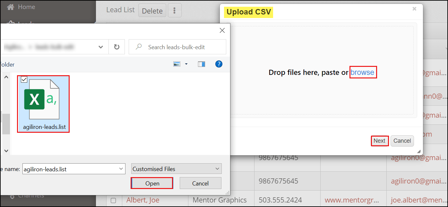
Task: Click the browse link in Upload CSV
Action: [x=363, y=72]
